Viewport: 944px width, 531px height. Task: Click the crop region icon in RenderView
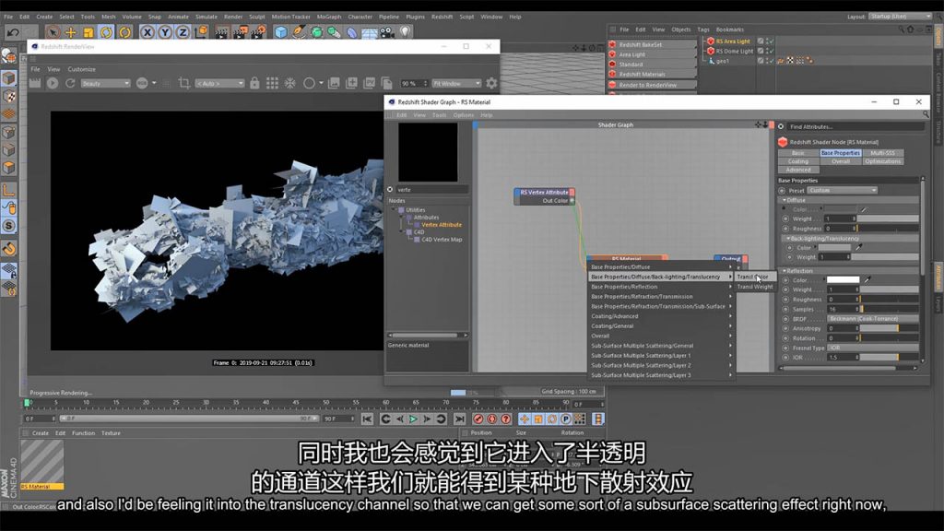[184, 83]
